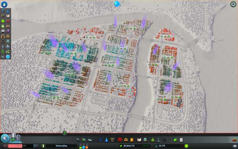
Task: Toggle the info views panel button
Action: 4,4
